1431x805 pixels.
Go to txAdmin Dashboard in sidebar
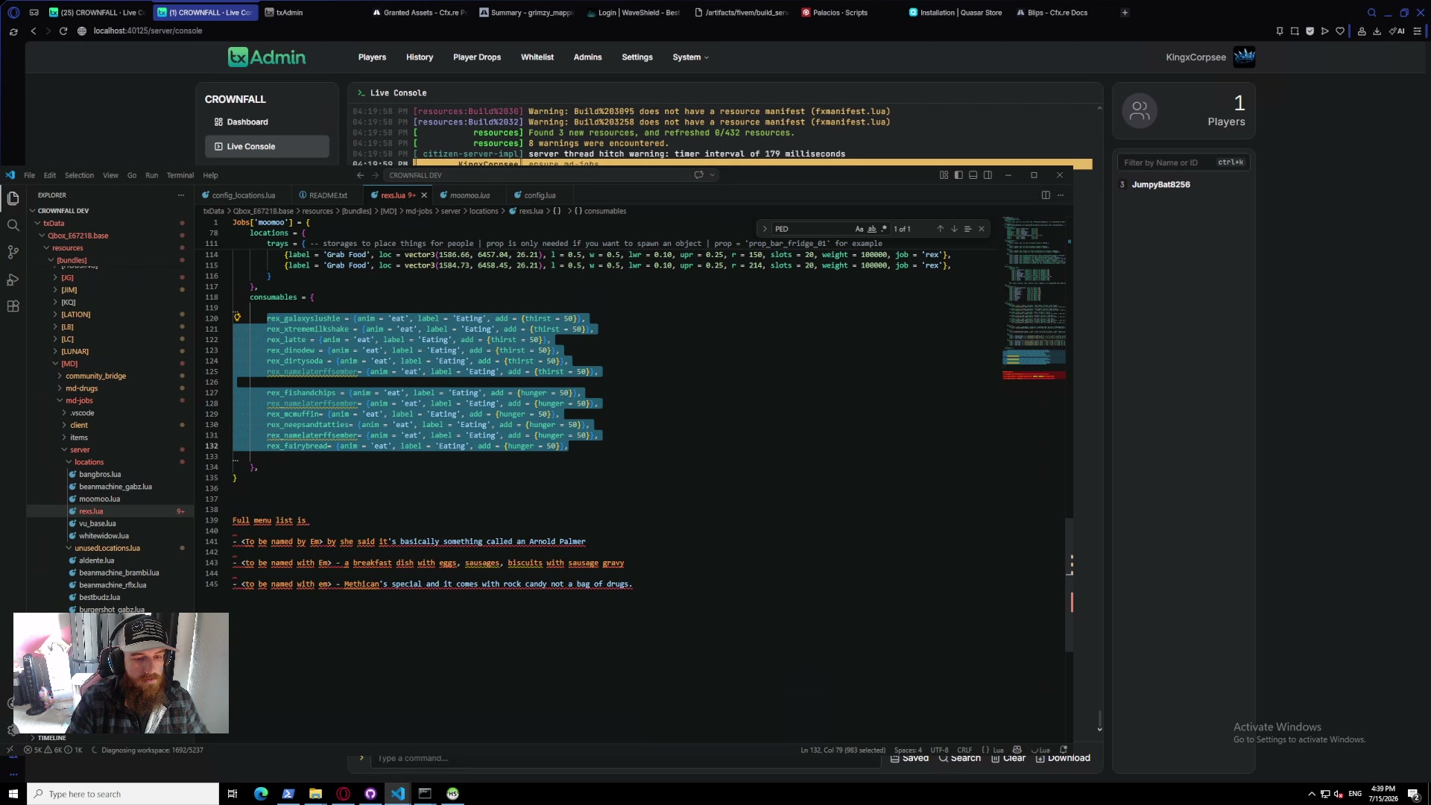[267, 122]
